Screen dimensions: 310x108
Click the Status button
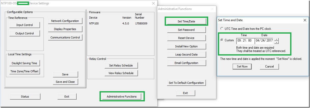(x=25, y=97)
